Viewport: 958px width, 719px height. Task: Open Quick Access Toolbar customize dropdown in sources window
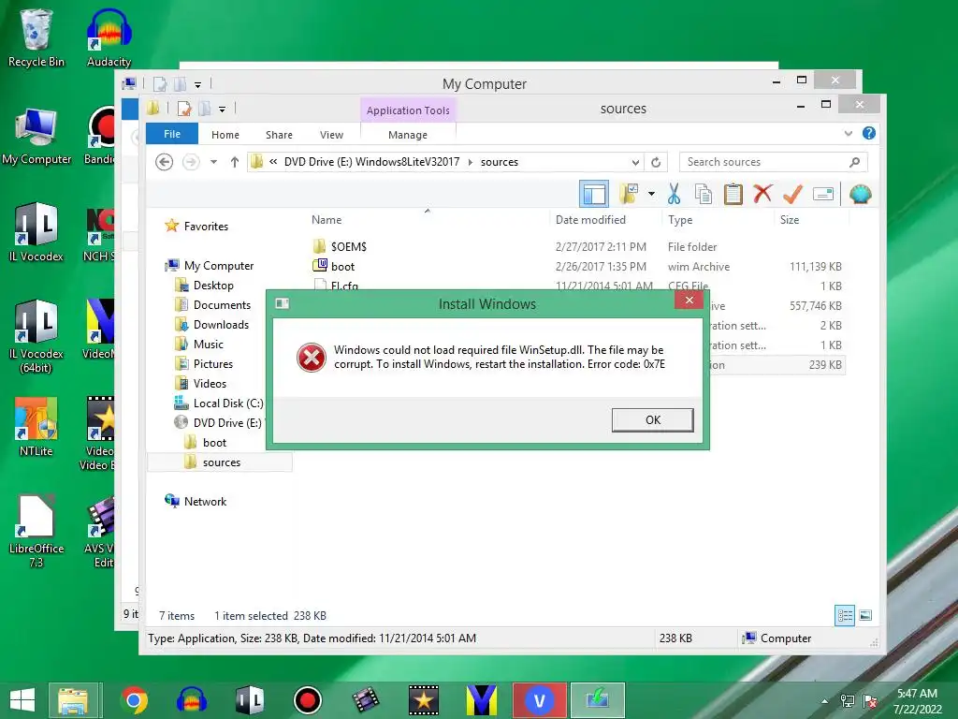[222, 110]
